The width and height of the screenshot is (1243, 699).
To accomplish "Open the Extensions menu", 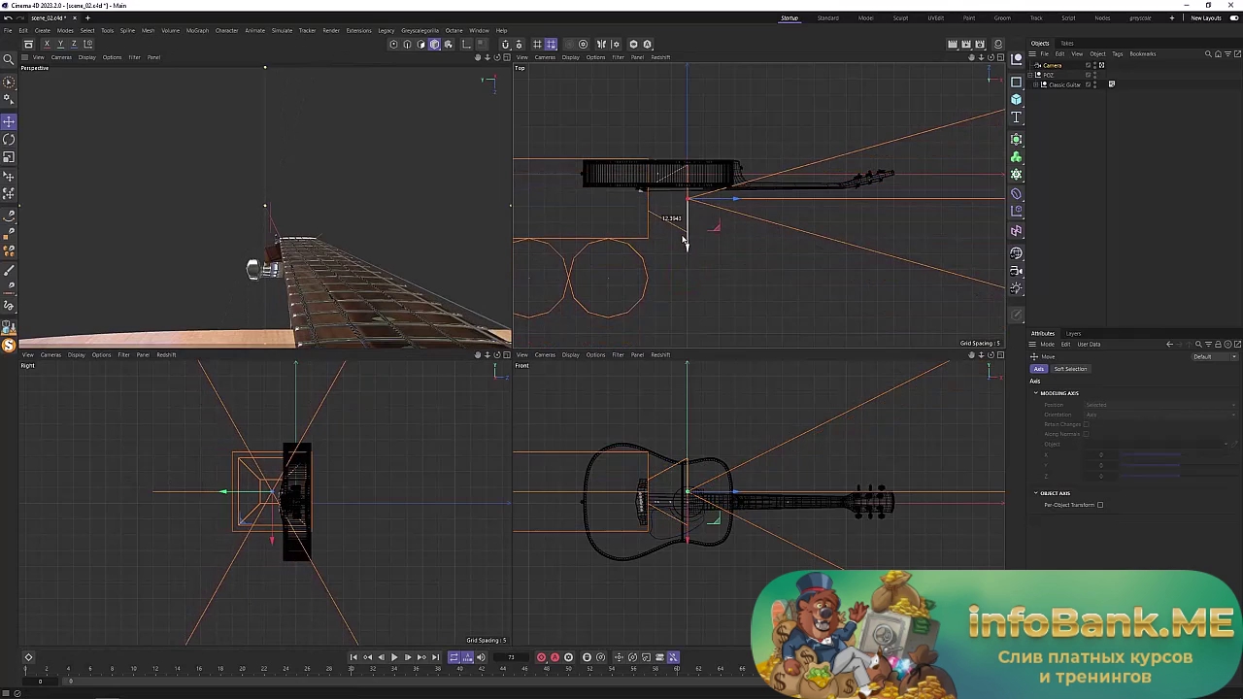I will [x=358, y=30].
